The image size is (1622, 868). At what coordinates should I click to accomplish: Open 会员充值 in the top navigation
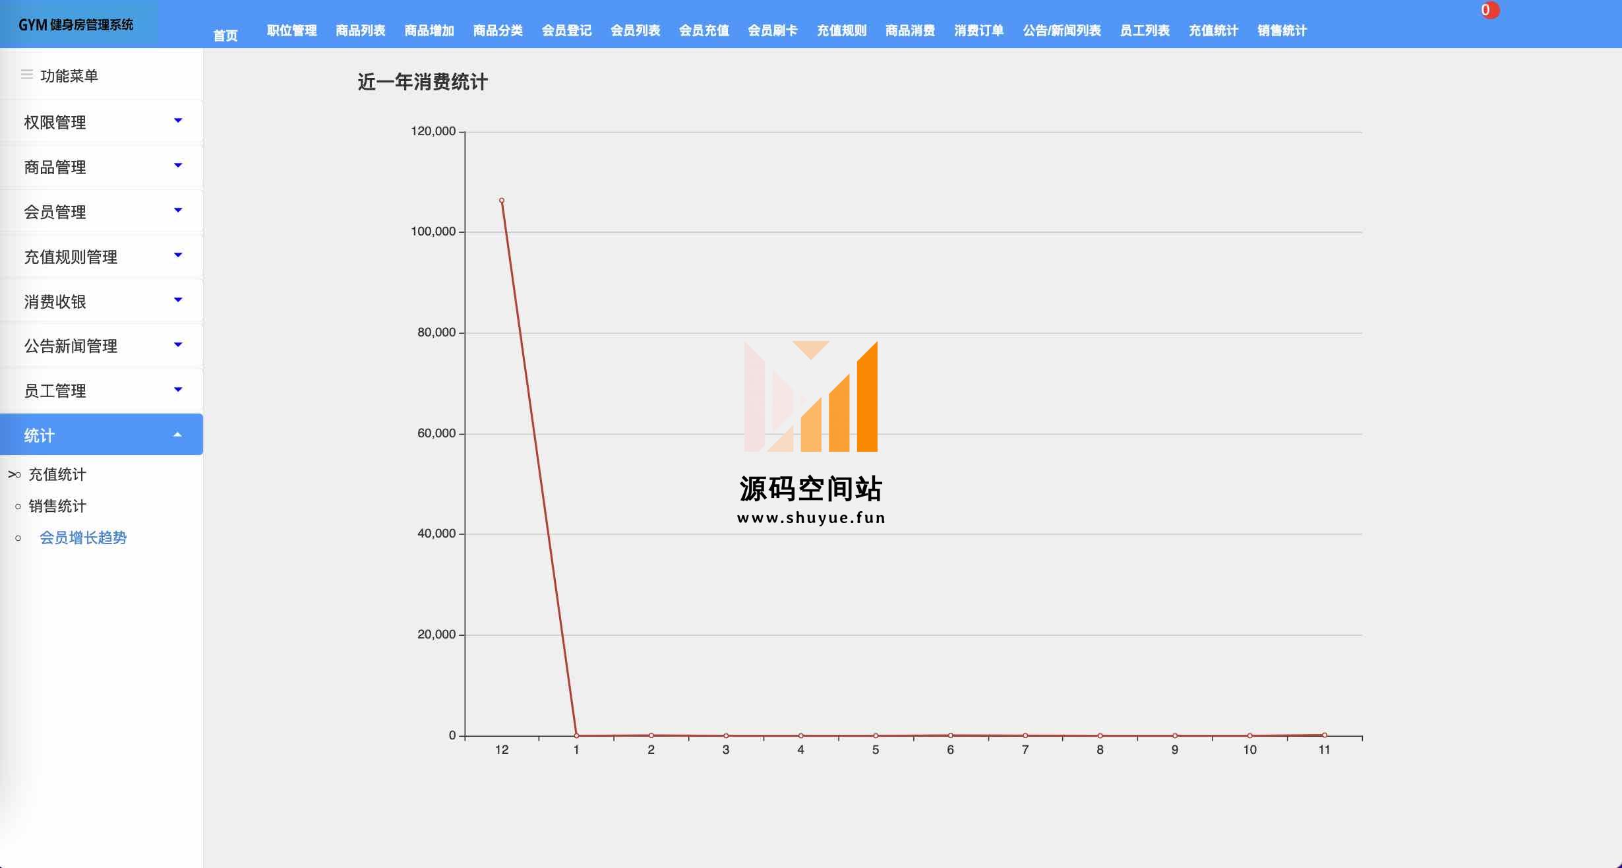click(704, 30)
